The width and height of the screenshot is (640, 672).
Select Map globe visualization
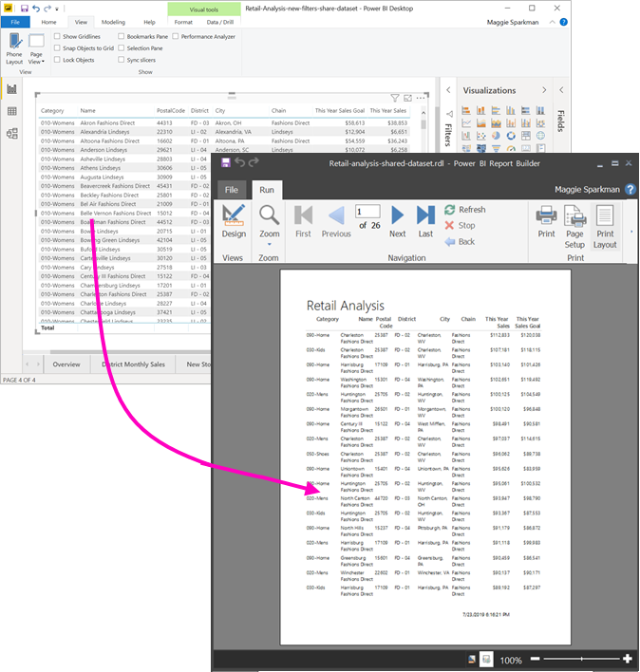tap(540, 136)
